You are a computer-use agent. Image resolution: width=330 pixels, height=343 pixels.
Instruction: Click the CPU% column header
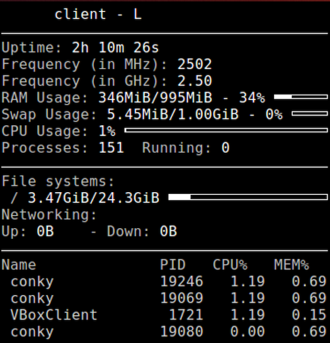(230, 265)
